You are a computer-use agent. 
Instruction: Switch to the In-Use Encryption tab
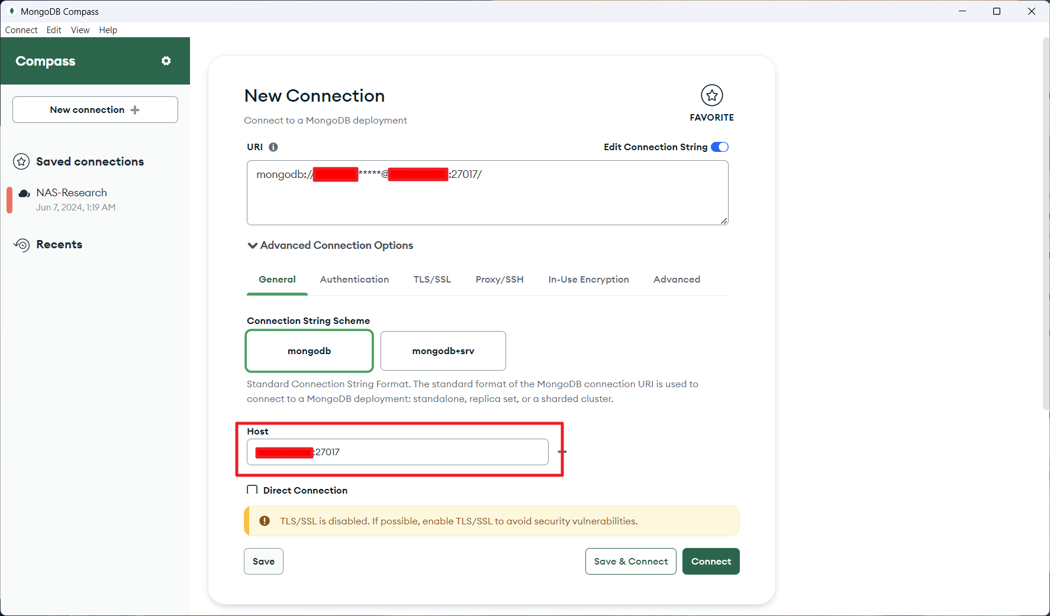(588, 280)
